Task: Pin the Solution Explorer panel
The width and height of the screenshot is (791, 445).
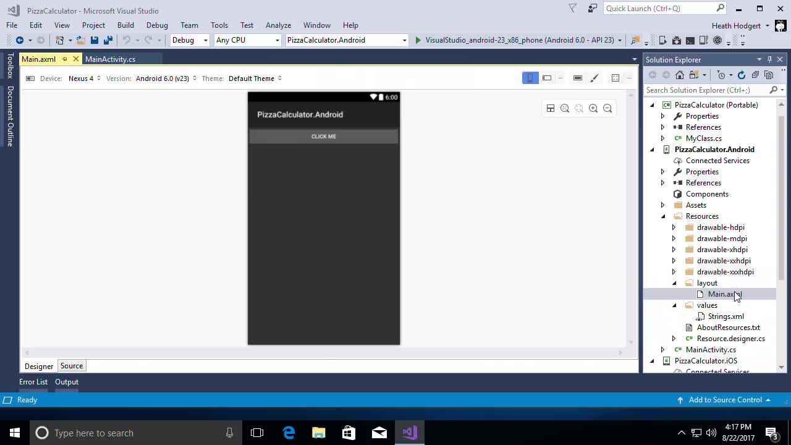Action: pos(769,59)
